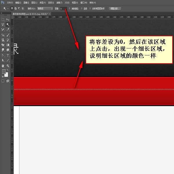Select the Rectangular Marquee tool

[3, 20]
